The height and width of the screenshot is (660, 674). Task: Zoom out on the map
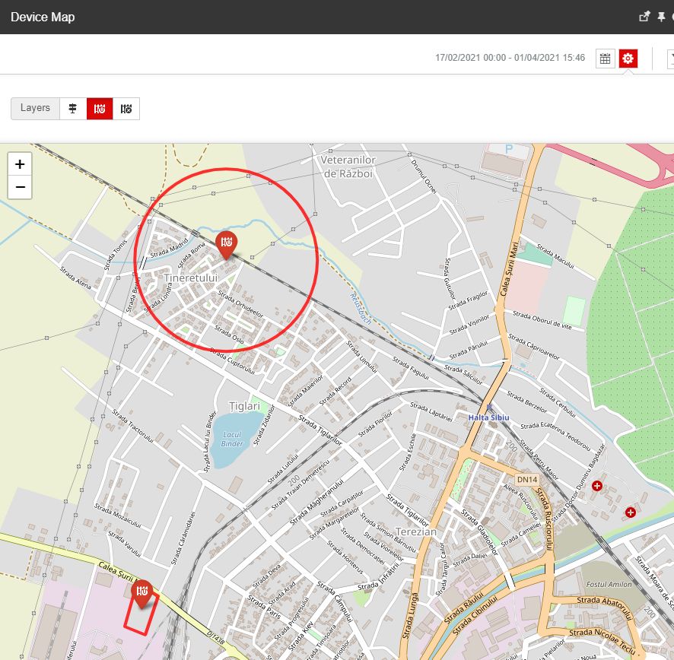(20, 187)
